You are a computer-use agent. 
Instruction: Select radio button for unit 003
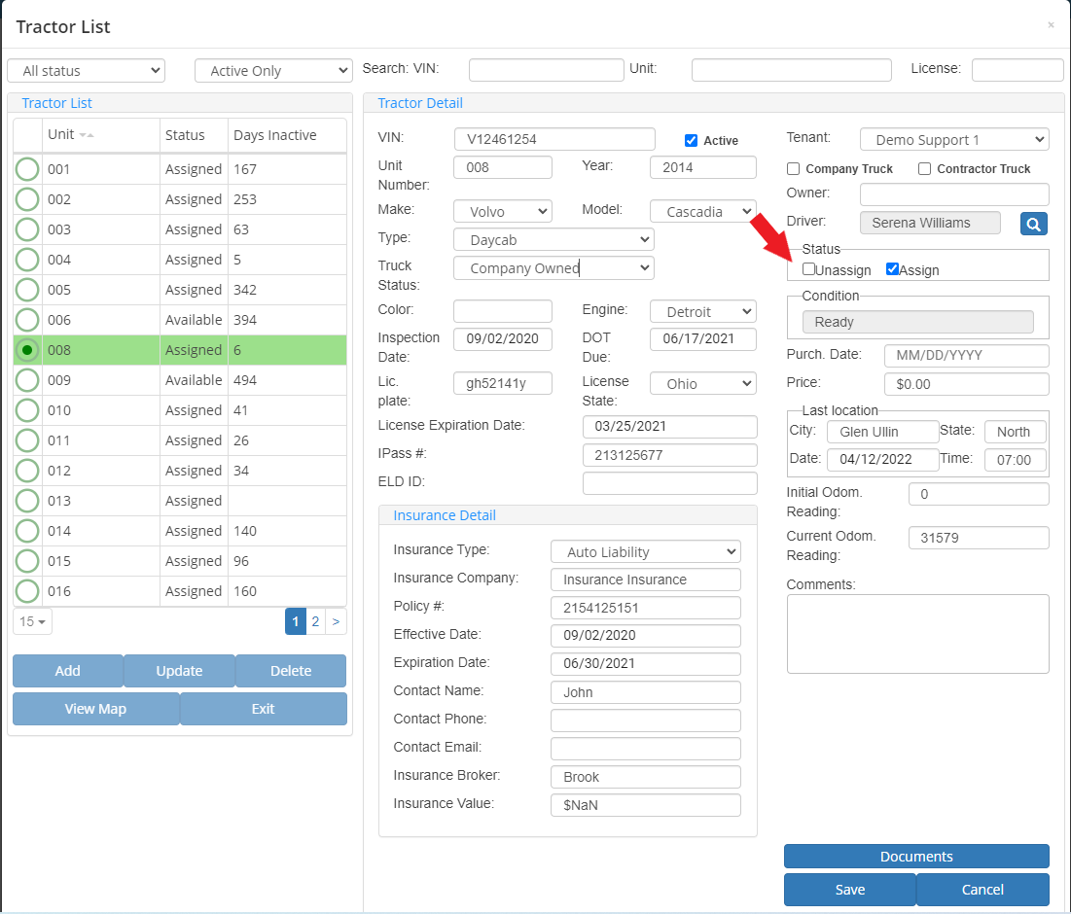pos(27,229)
